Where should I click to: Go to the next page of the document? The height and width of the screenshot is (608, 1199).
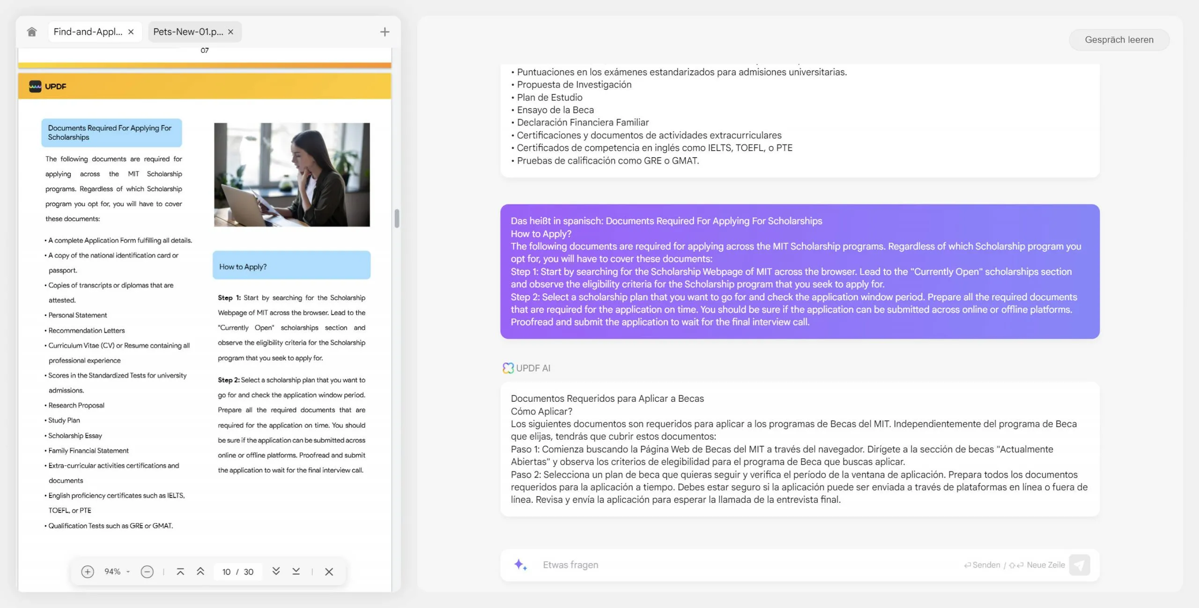click(276, 572)
